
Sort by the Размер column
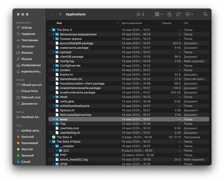tap(167, 23)
